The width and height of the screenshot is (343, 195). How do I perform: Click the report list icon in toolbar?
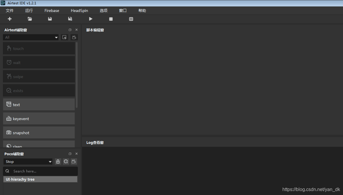(131, 19)
